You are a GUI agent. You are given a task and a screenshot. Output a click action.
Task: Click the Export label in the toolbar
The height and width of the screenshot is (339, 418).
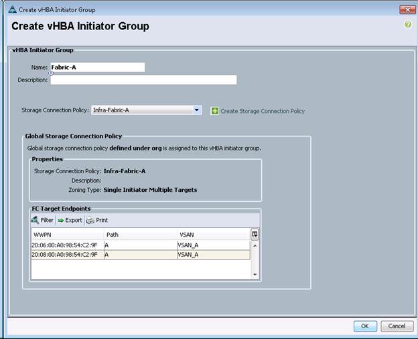click(x=74, y=221)
